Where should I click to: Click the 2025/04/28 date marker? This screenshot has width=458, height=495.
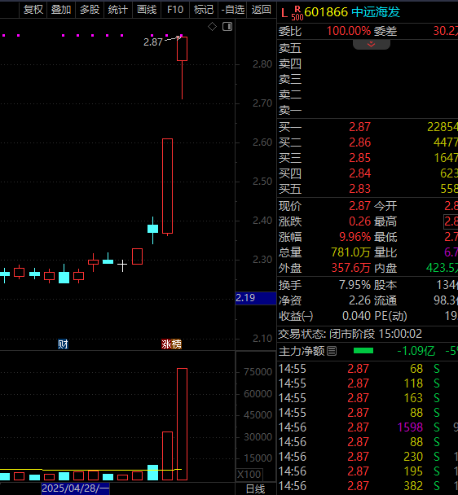[75, 488]
